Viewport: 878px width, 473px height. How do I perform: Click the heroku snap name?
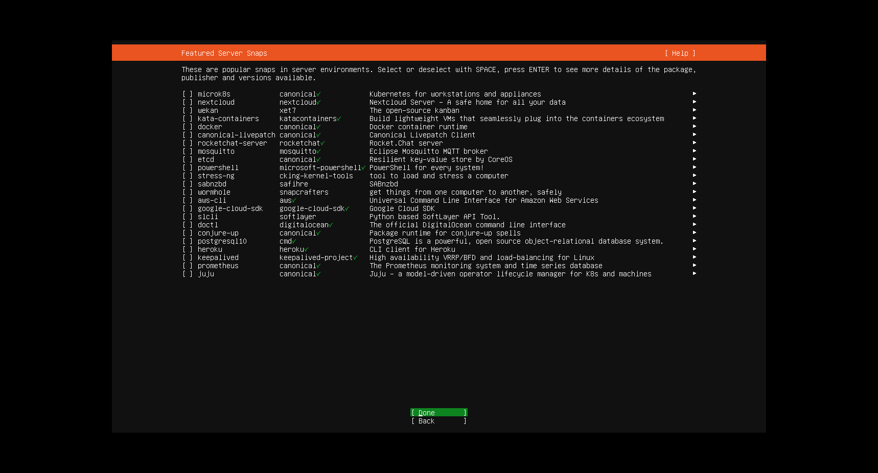click(x=210, y=249)
